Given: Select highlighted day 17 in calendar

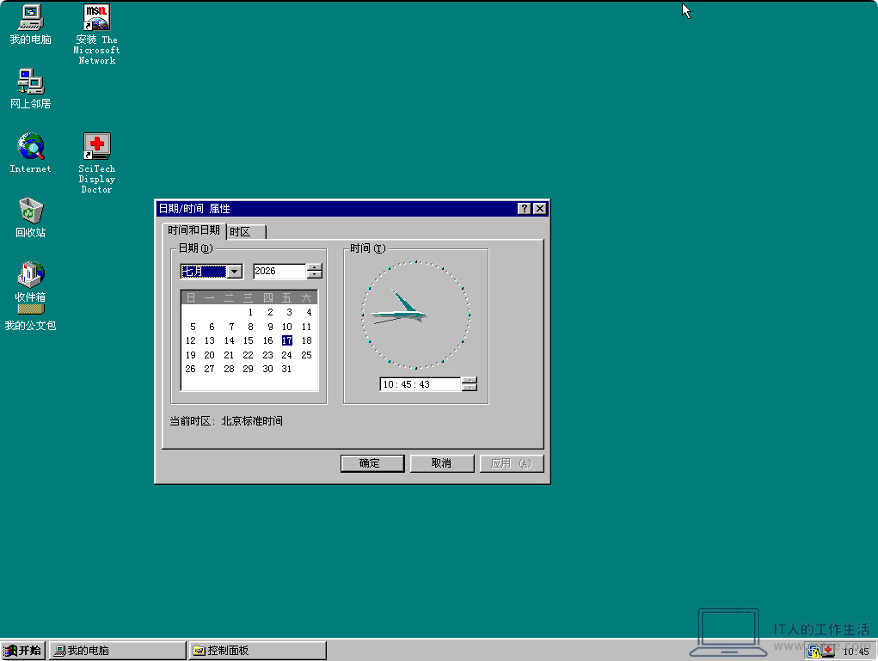Looking at the screenshot, I should (x=286, y=341).
